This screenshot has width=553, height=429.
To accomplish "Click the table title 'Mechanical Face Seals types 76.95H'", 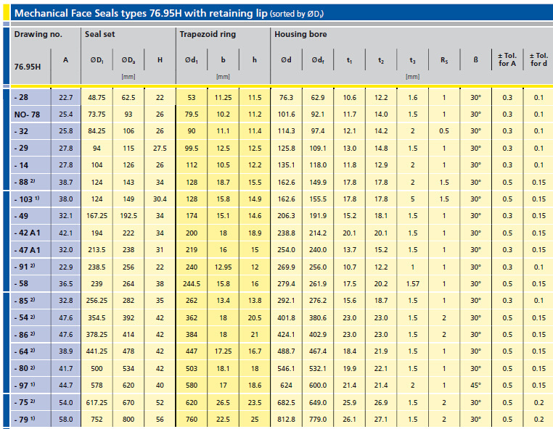I will pos(98,13).
